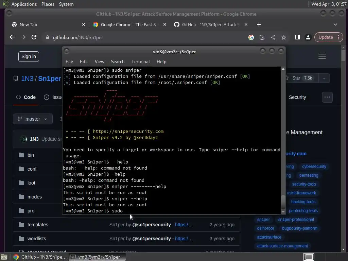
Task: Share this page via the share icon
Action: coord(273,37)
